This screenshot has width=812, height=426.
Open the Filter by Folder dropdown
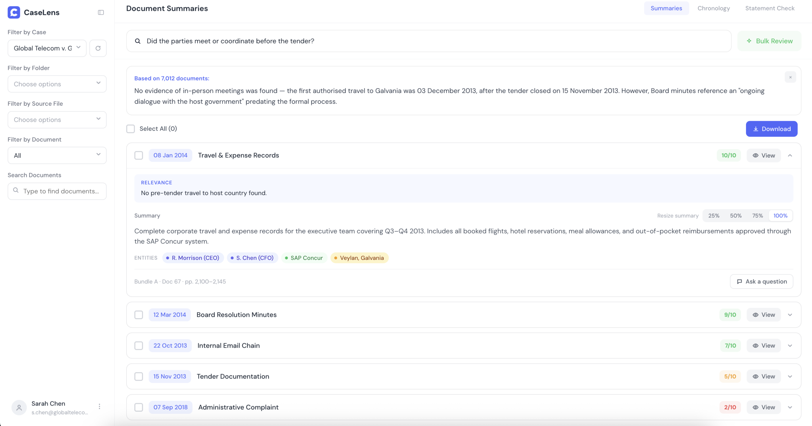[x=57, y=84]
